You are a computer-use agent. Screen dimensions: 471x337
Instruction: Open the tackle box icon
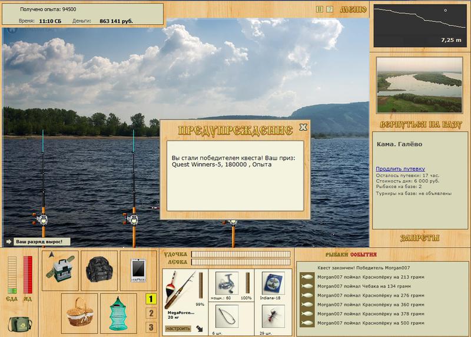pyautogui.click(x=60, y=270)
